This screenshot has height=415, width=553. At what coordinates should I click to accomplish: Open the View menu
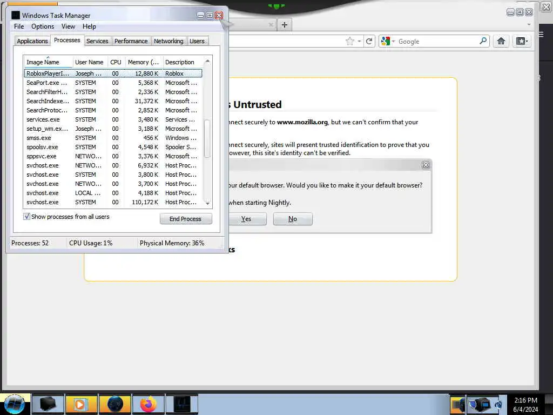(x=68, y=26)
